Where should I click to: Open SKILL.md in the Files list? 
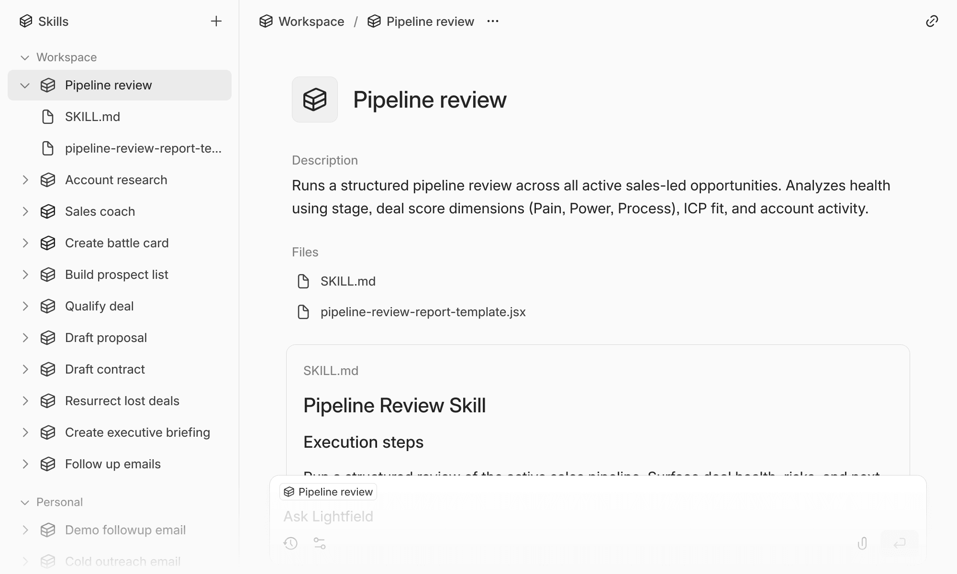tap(347, 281)
